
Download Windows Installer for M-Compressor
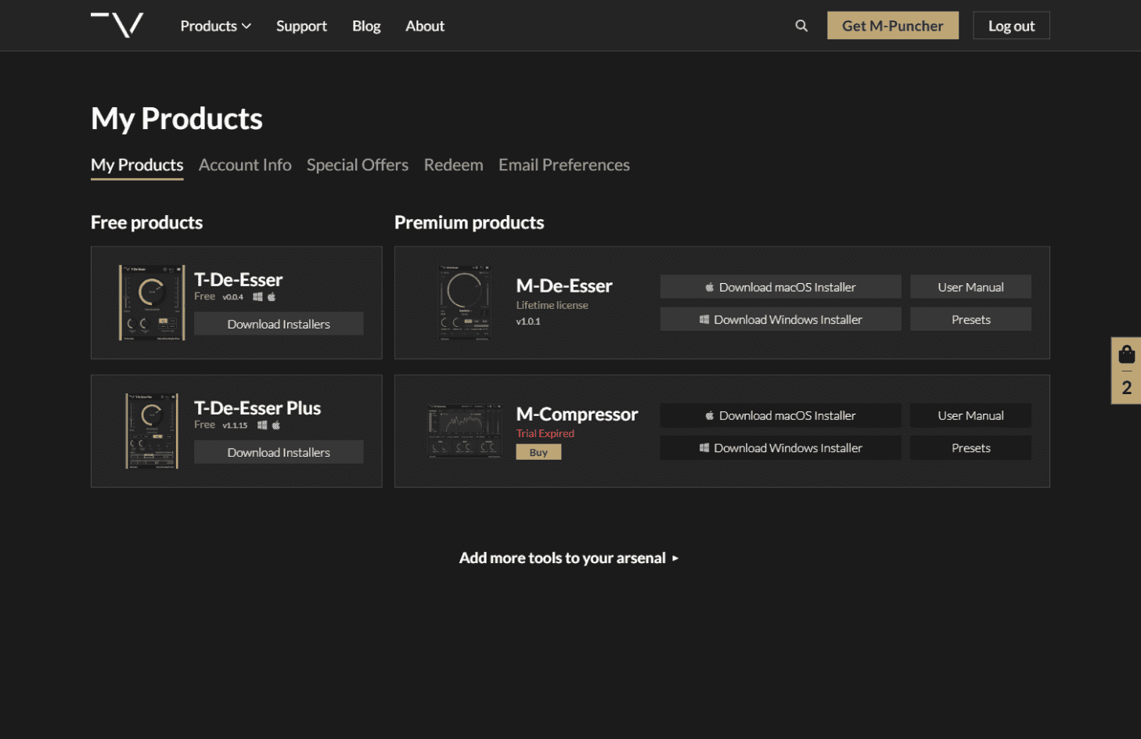(780, 448)
